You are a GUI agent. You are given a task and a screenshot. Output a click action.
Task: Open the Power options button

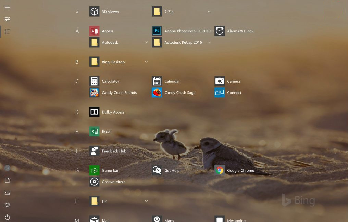coord(7,217)
